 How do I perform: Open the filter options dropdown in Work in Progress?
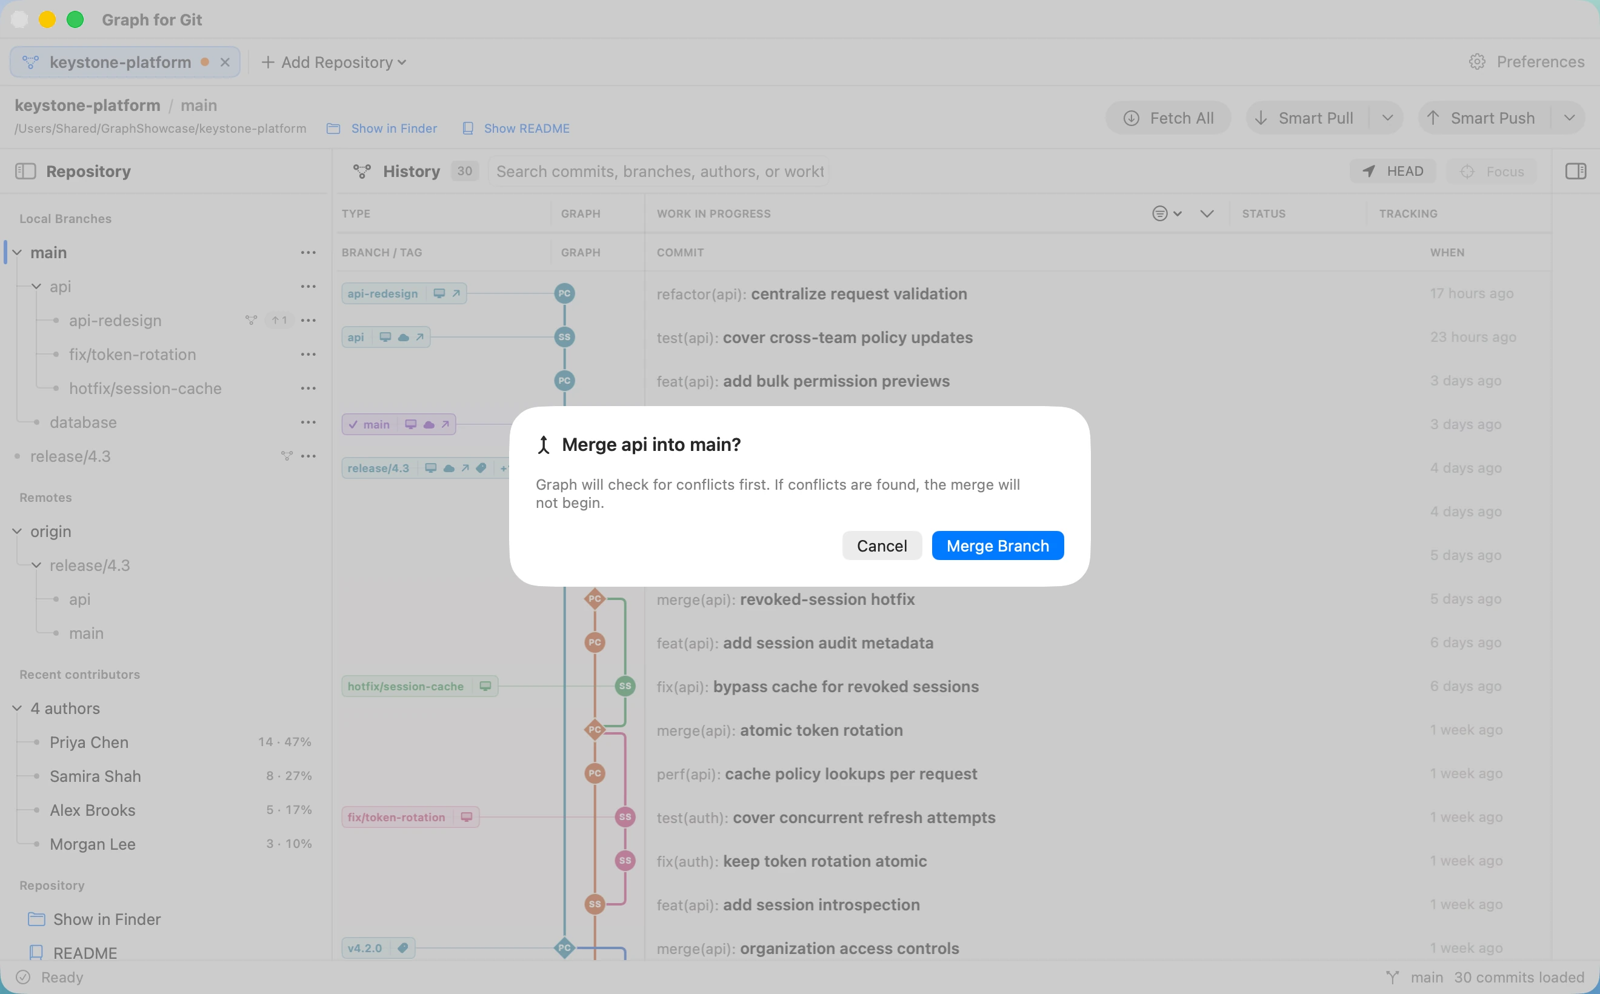coord(1167,214)
